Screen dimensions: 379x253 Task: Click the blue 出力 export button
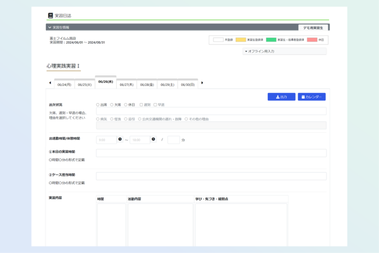(281, 97)
